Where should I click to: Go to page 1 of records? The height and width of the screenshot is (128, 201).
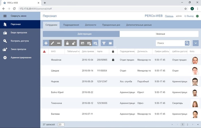coord(182,125)
